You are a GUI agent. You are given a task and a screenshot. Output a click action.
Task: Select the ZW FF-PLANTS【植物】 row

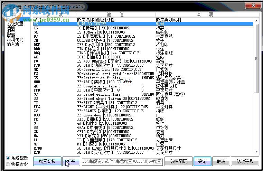143,111
